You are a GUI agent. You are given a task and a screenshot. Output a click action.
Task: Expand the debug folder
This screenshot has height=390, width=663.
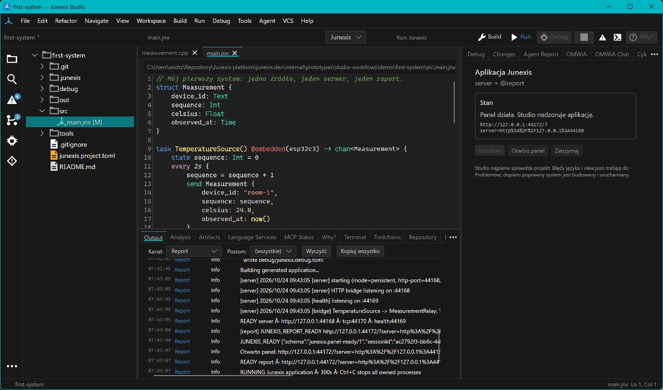click(x=42, y=89)
